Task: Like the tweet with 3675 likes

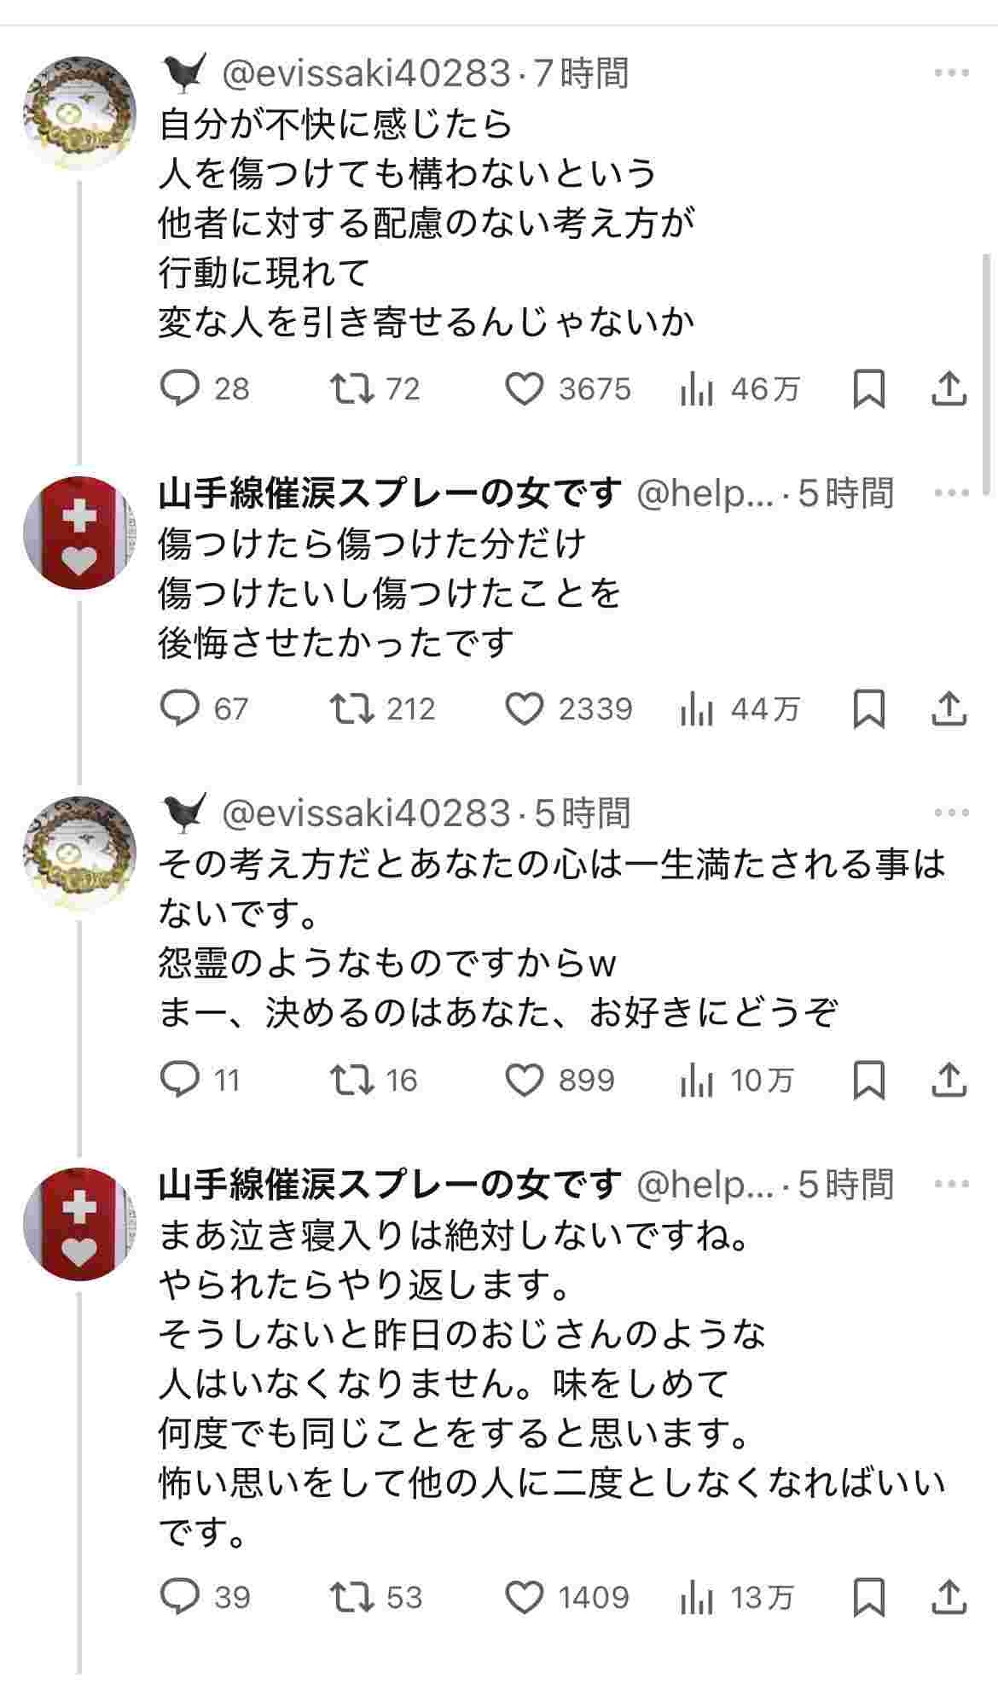Action: [524, 389]
